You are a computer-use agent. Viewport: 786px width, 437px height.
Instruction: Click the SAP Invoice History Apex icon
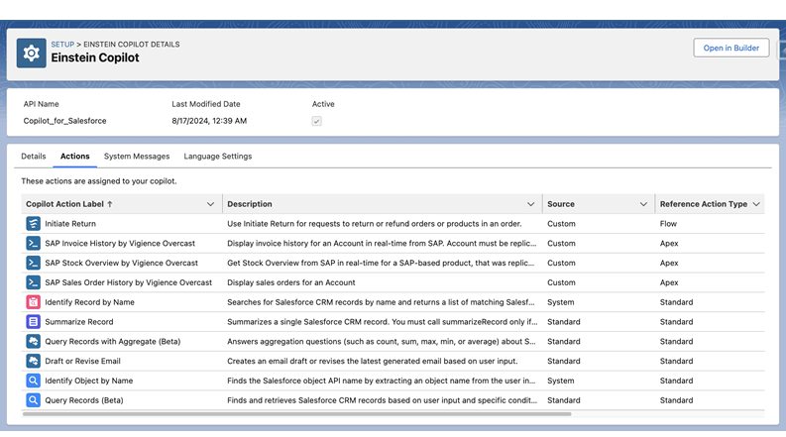click(x=33, y=244)
